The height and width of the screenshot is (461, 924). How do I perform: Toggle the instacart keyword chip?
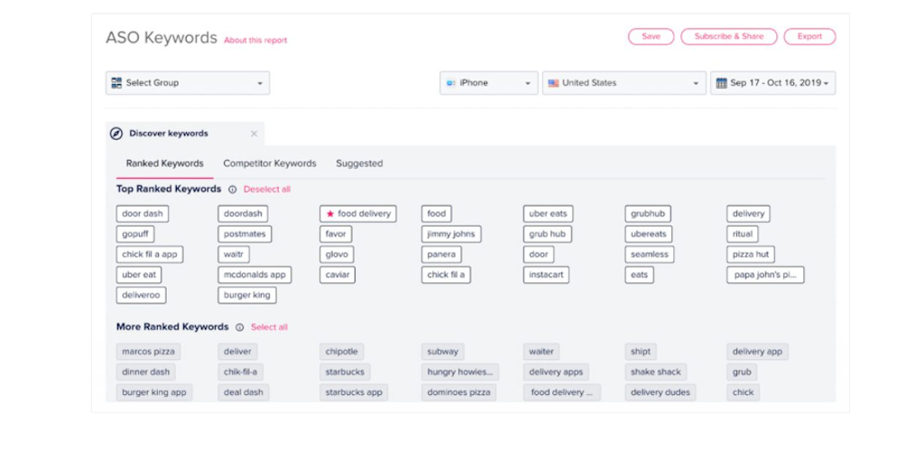point(546,275)
